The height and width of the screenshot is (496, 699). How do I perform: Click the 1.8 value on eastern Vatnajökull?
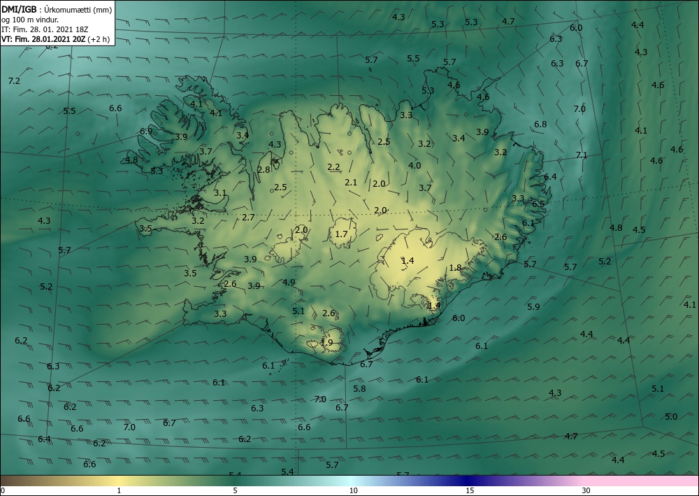[x=455, y=268]
